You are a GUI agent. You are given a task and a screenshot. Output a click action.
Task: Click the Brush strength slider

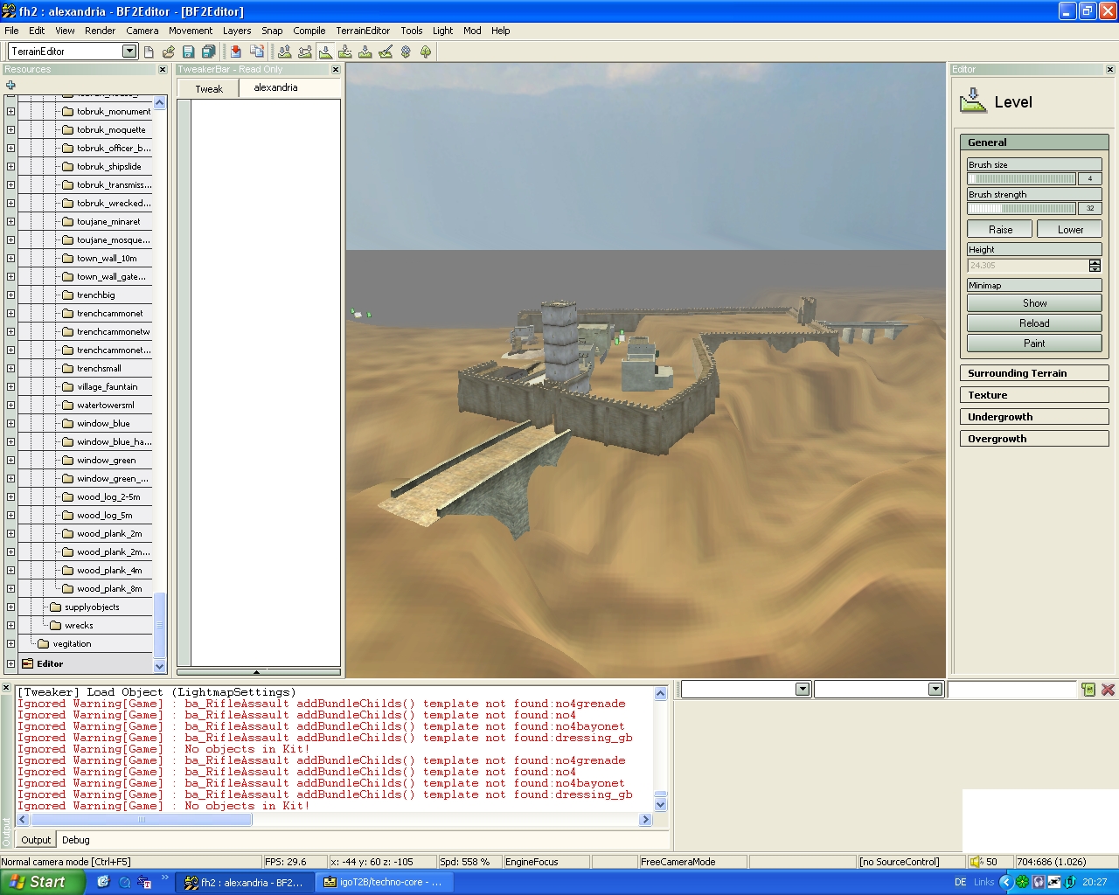1021,208
